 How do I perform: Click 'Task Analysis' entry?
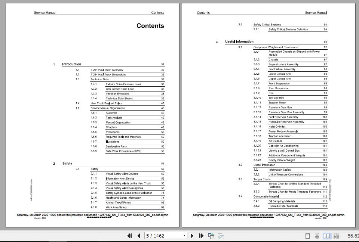point(114,118)
